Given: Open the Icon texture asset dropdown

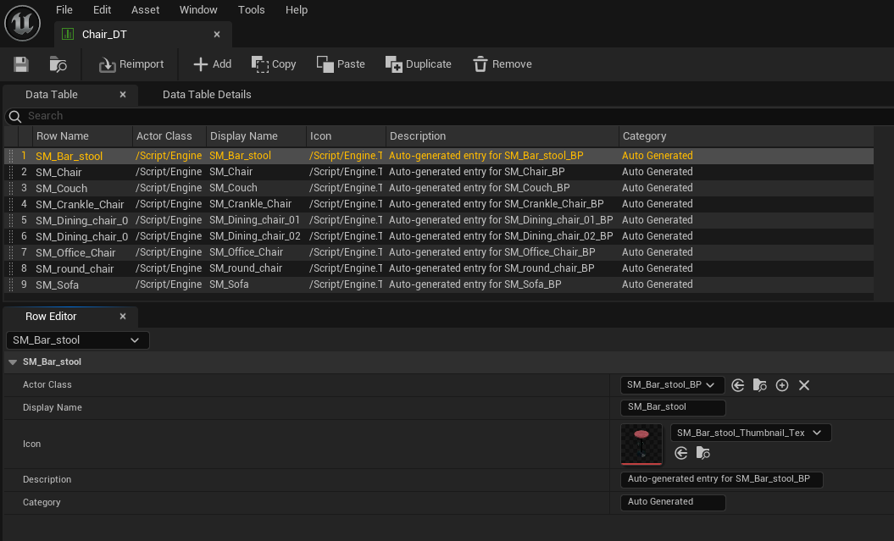Looking at the screenshot, I should pyautogui.click(x=750, y=433).
